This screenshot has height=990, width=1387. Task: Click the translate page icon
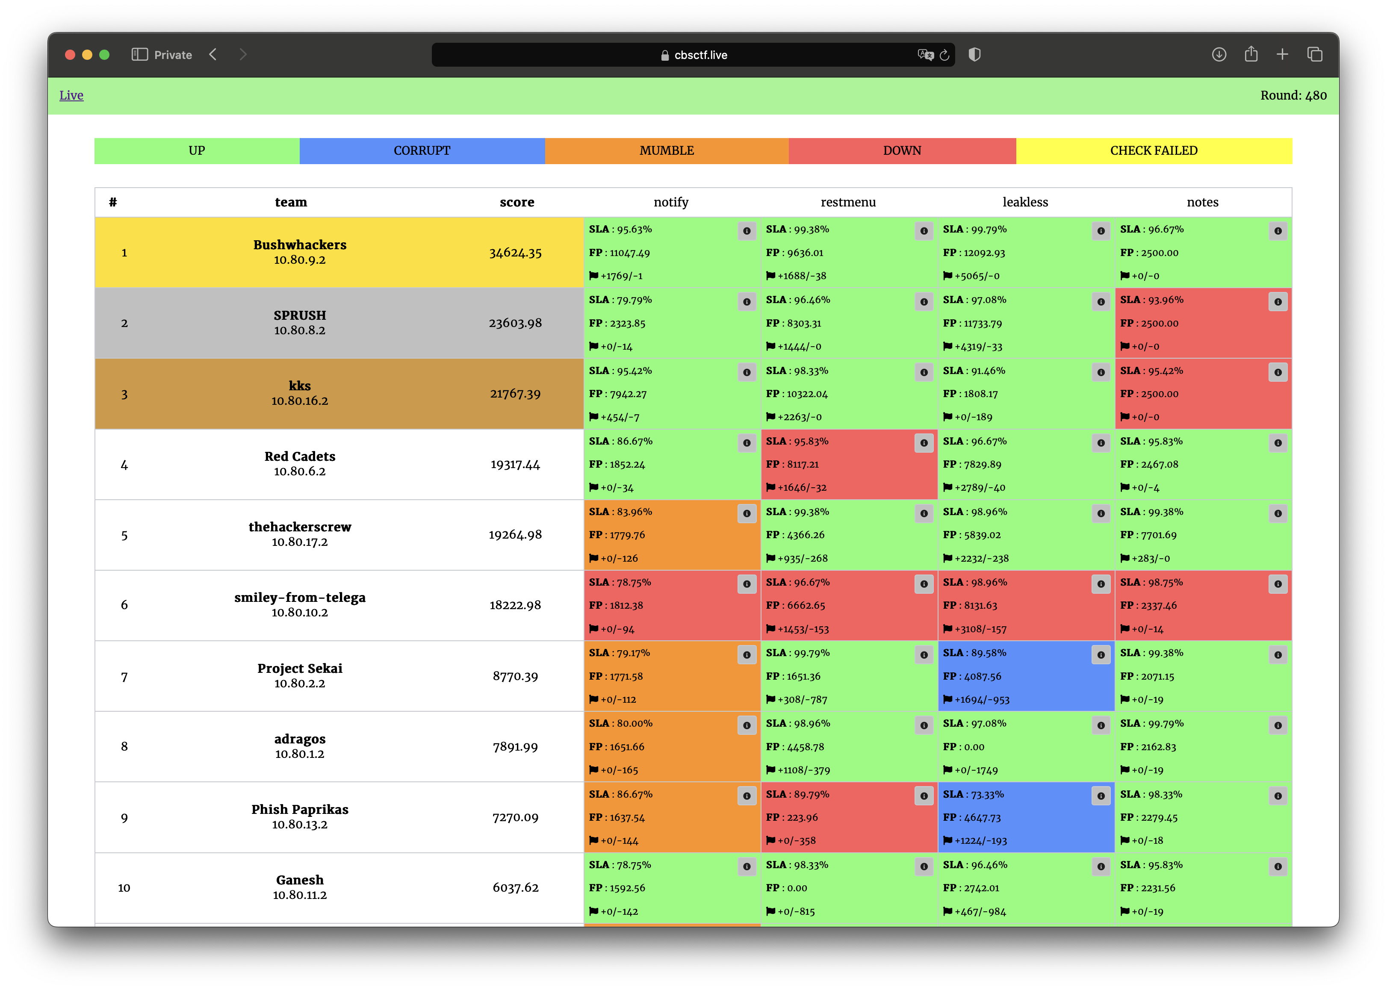(x=926, y=55)
